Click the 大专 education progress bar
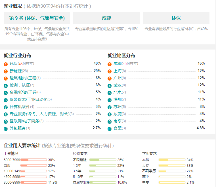The image size is (216, 187). coord(172,165)
